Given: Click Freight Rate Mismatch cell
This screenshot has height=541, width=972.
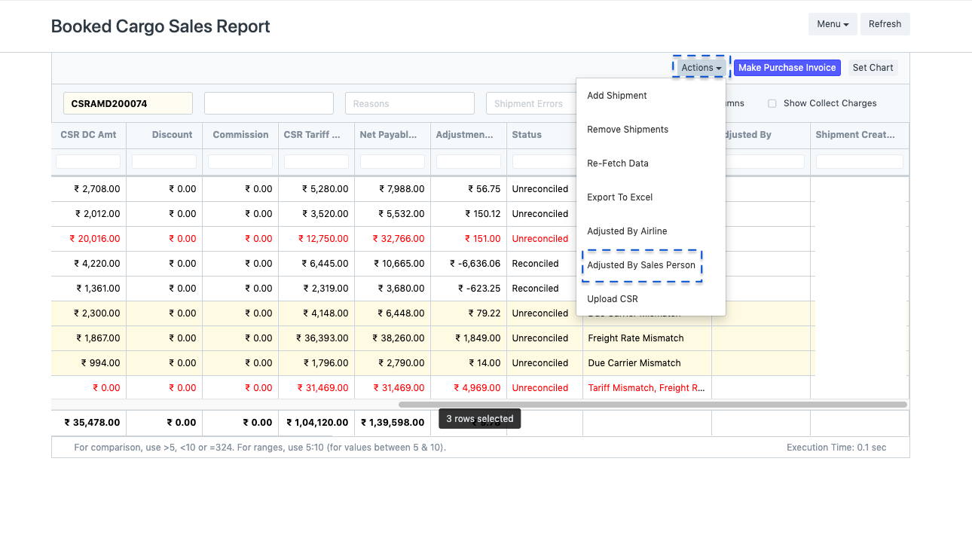Looking at the screenshot, I should point(647,338).
